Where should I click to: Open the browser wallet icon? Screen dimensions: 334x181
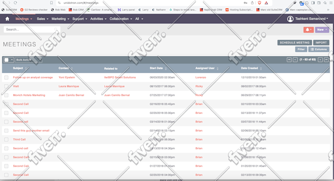coord(319,3)
